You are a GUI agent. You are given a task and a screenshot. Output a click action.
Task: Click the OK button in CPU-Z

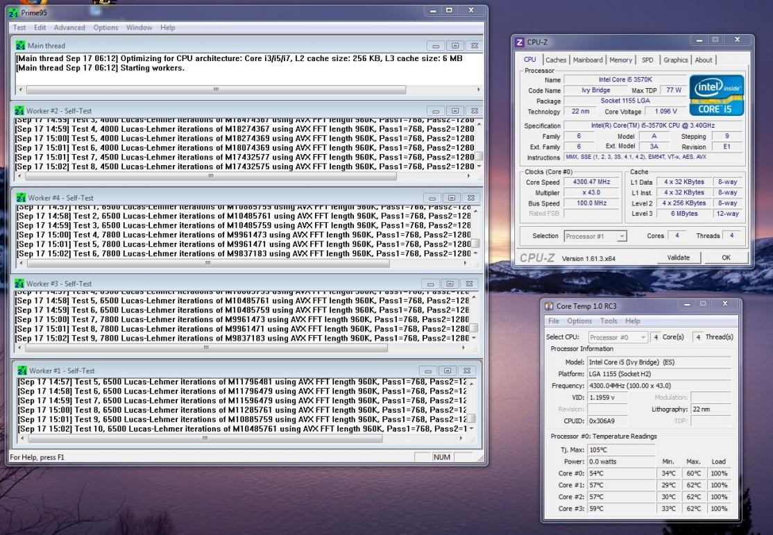click(726, 257)
